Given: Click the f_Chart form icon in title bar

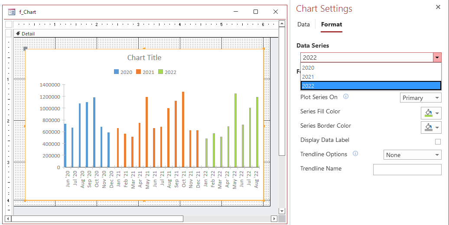Looking at the screenshot, I should pyautogui.click(x=12, y=12).
